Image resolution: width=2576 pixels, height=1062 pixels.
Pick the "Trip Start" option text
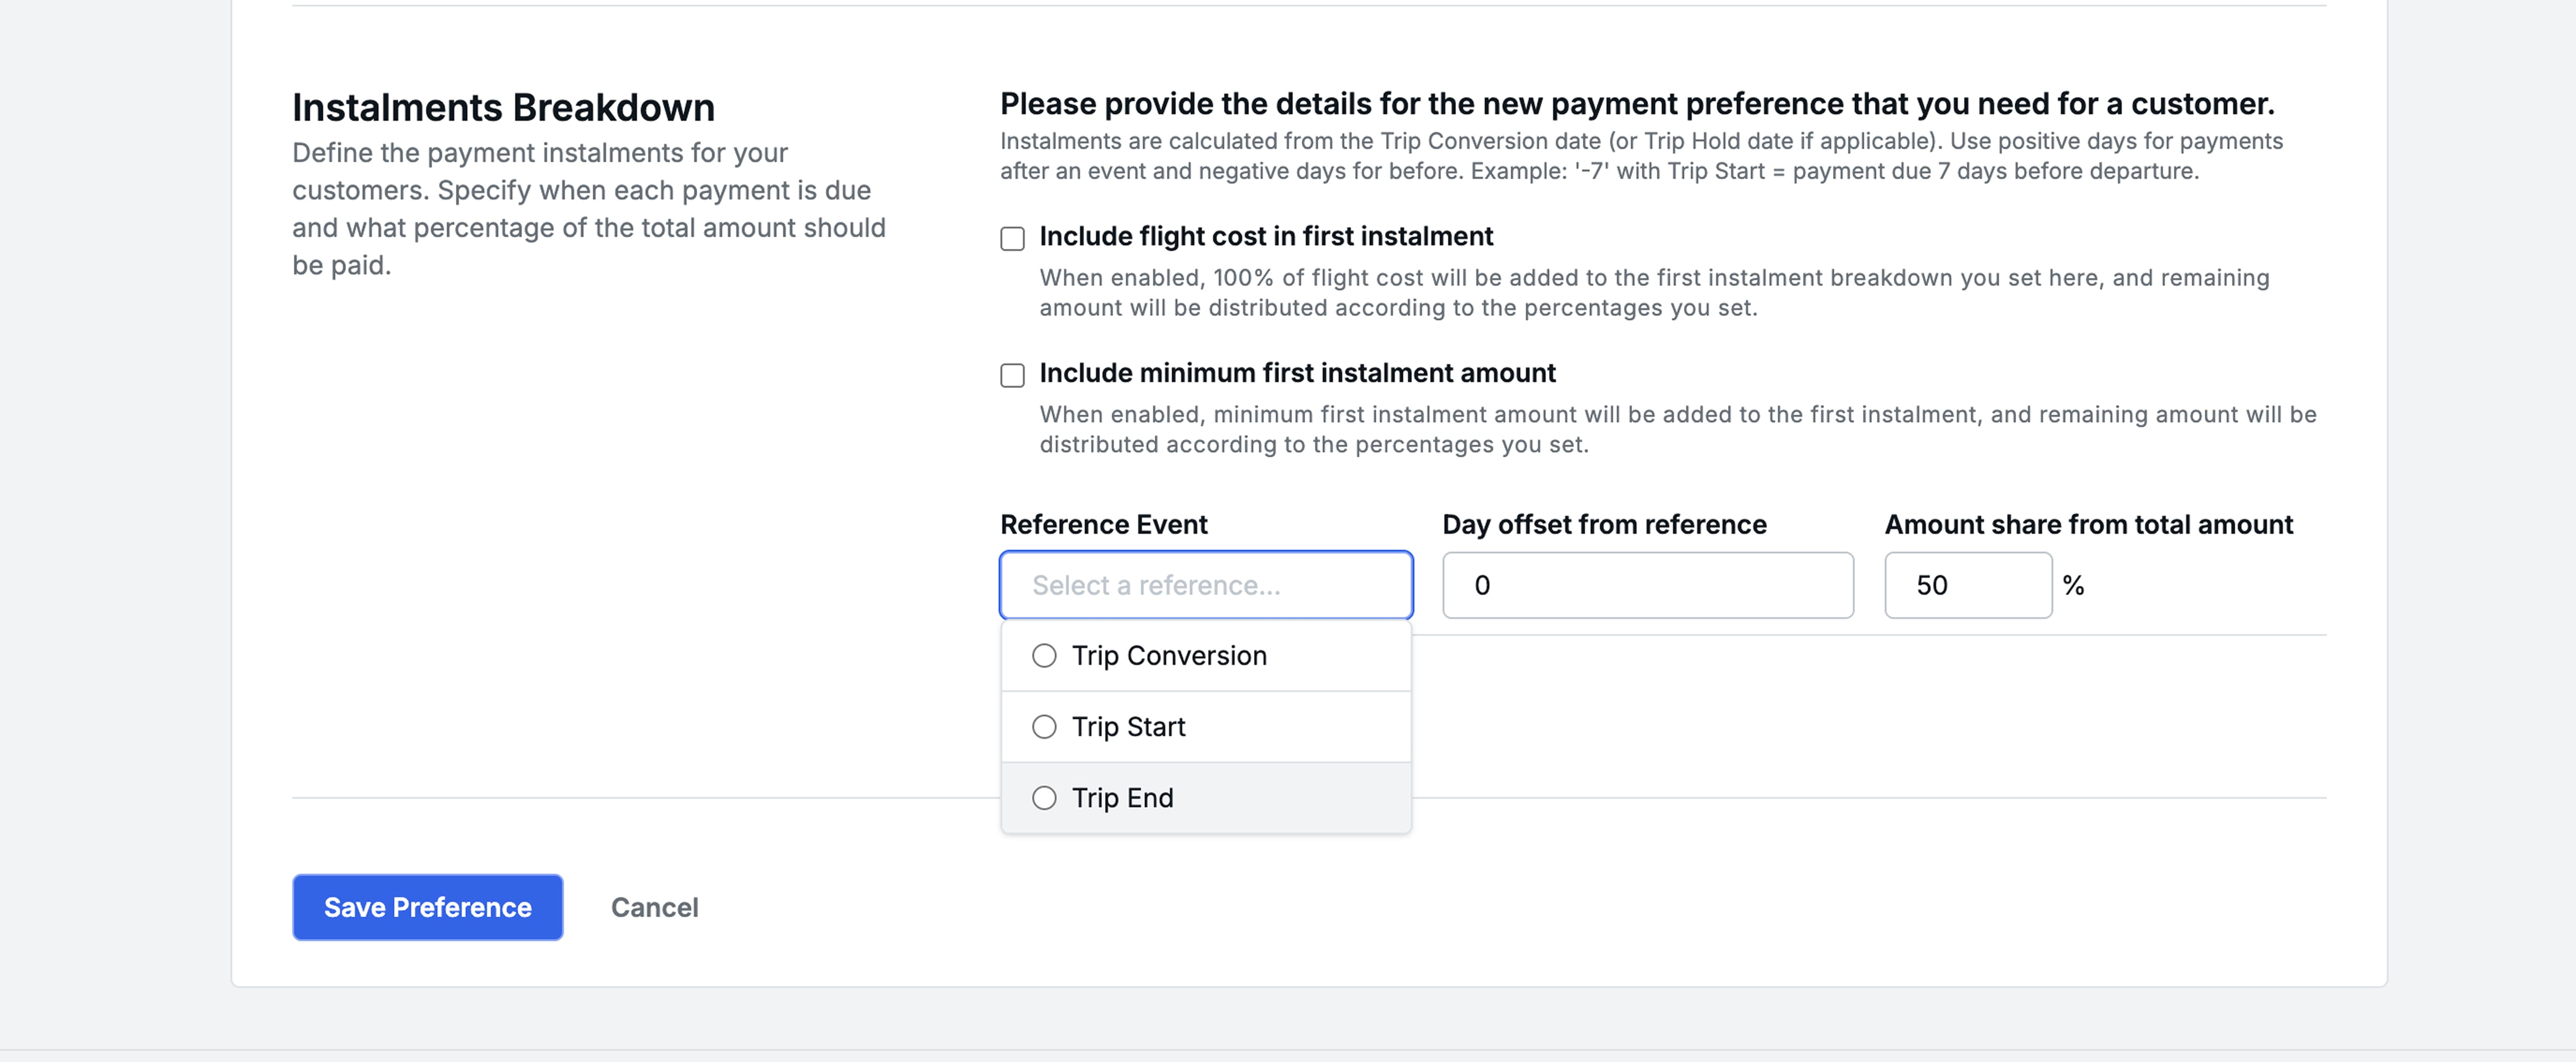(x=1128, y=727)
